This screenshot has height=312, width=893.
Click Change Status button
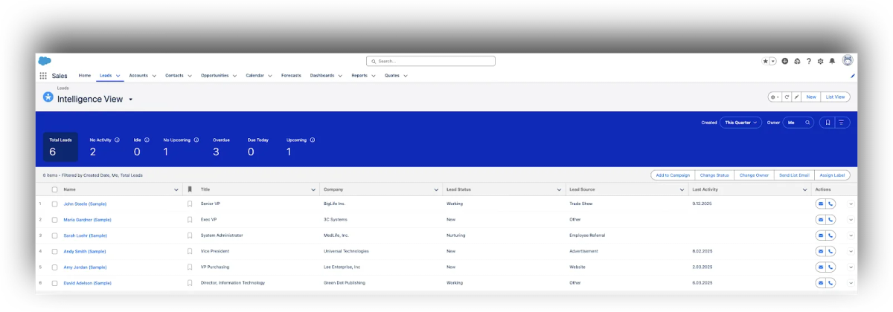click(714, 175)
